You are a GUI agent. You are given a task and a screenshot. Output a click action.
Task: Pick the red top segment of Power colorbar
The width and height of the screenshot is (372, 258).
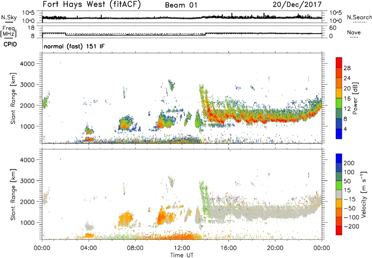(339, 62)
